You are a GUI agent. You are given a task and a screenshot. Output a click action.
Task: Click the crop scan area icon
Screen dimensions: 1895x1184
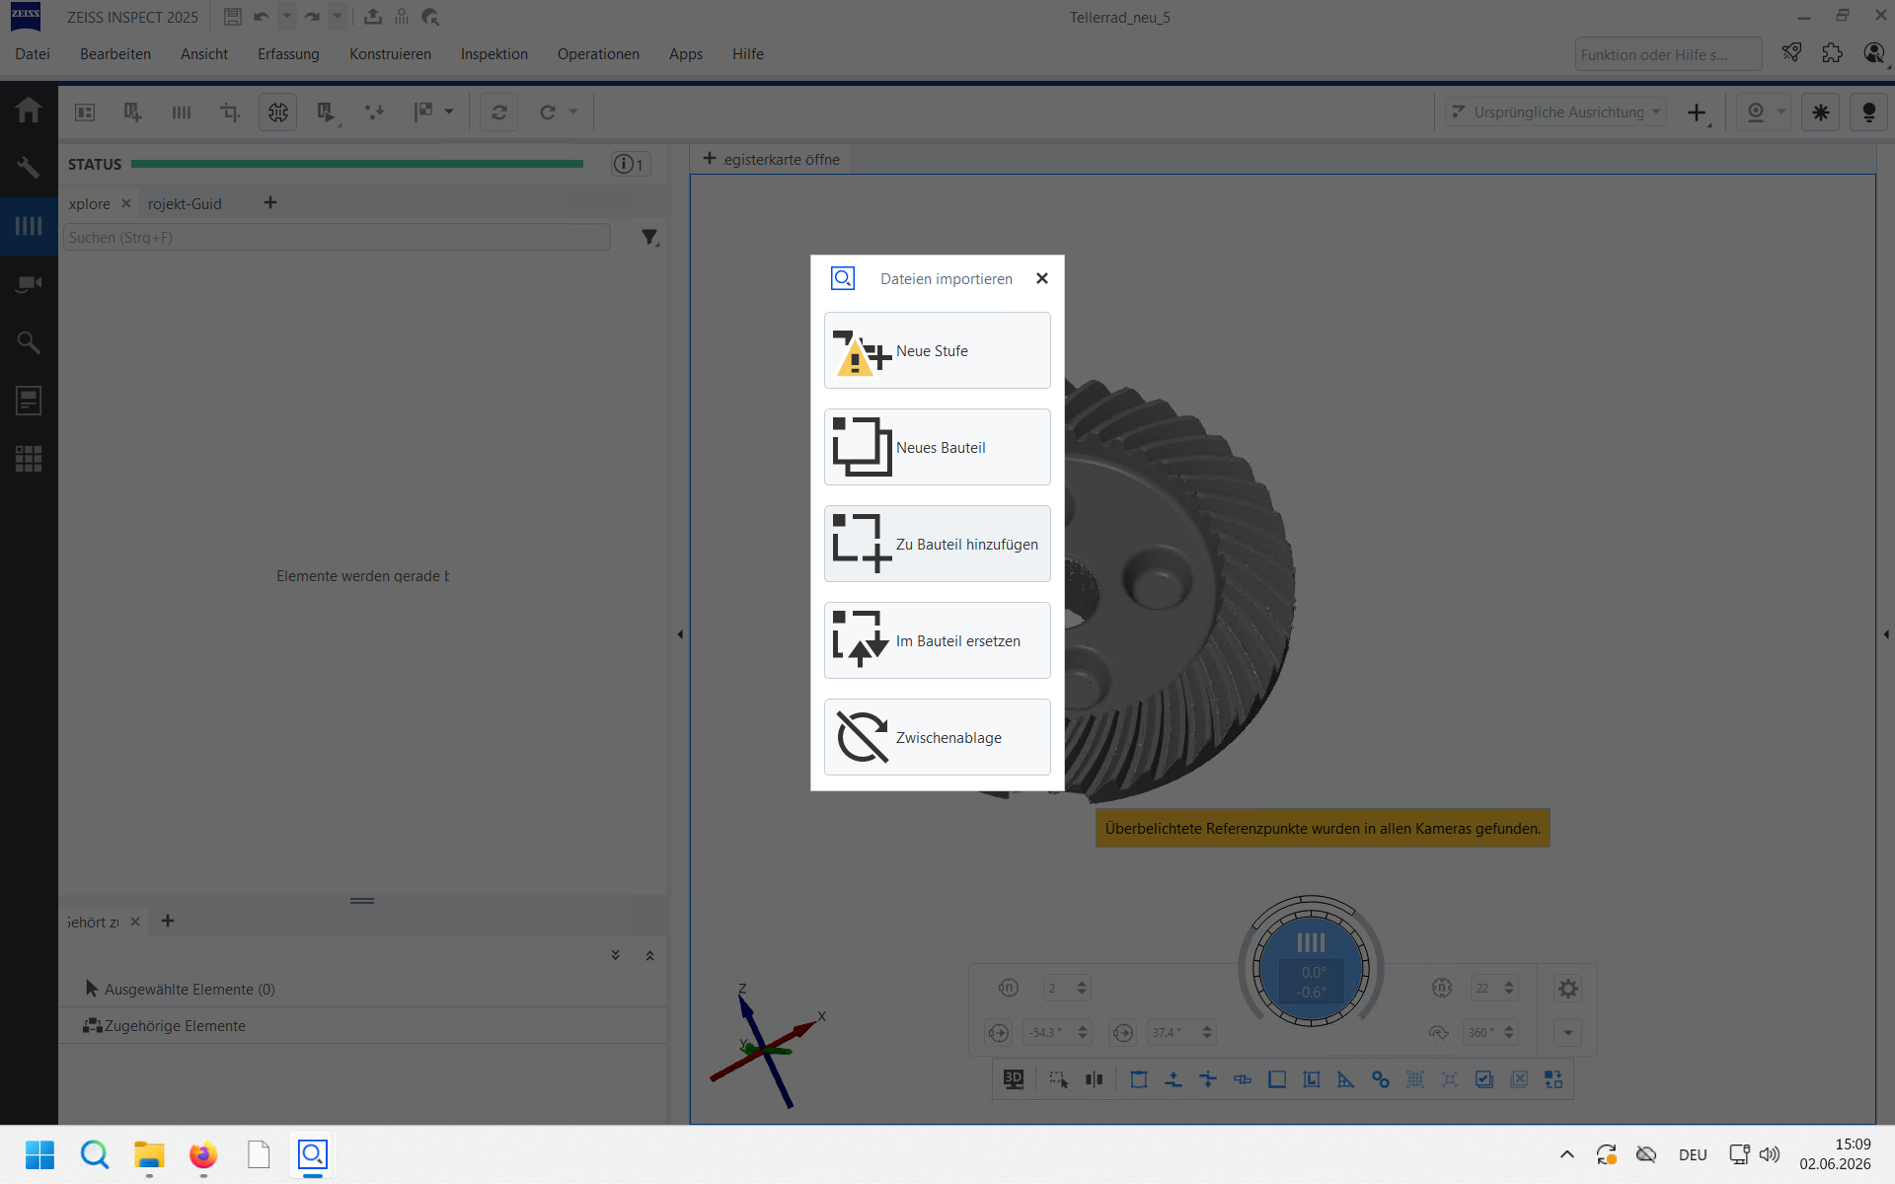point(230,112)
